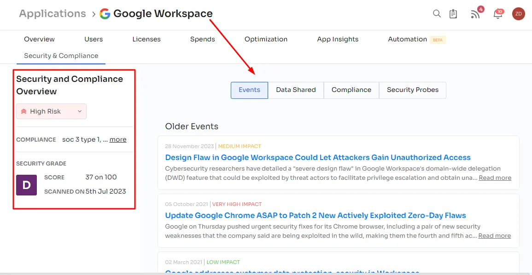Click the compliance 'more' link

(118, 139)
